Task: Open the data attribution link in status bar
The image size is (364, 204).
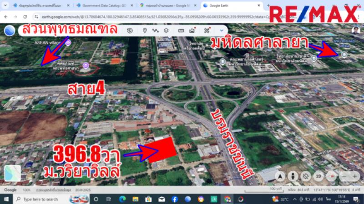Action: coord(54,190)
